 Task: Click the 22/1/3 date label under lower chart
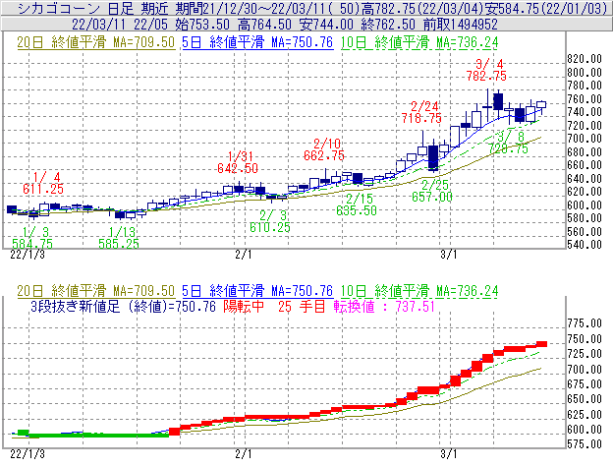point(28,454)
